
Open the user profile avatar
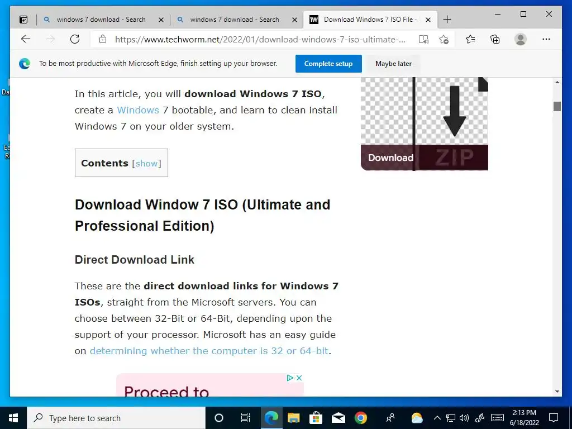click(521, 39)
